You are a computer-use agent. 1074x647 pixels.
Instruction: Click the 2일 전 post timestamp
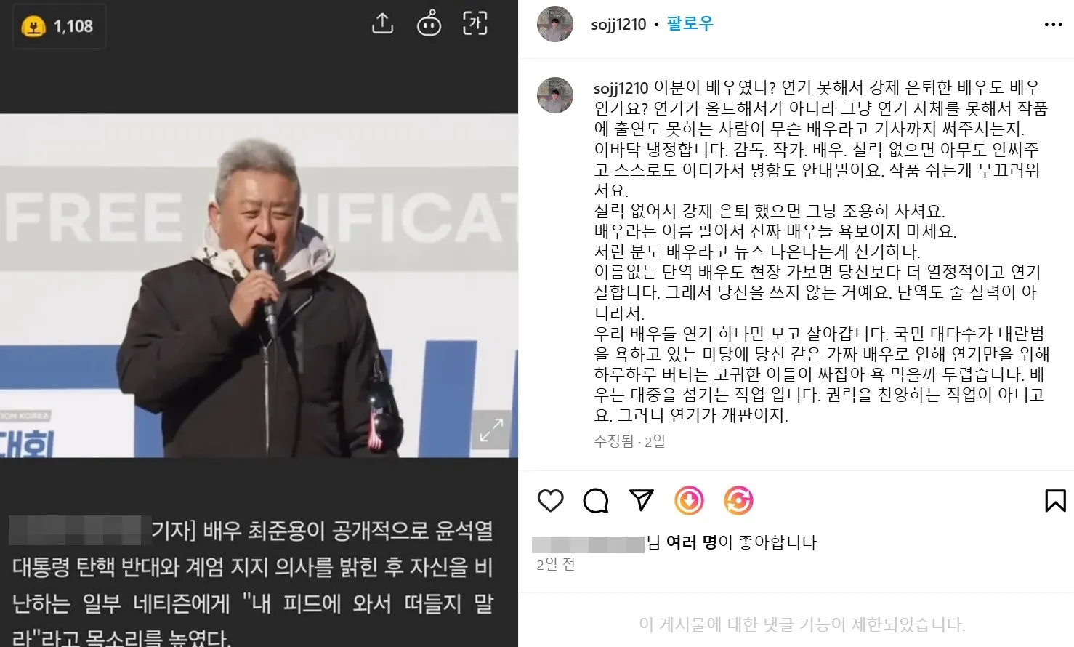556,565
